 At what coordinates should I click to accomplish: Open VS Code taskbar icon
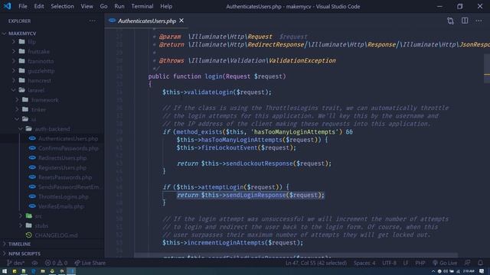pos(71,271)
